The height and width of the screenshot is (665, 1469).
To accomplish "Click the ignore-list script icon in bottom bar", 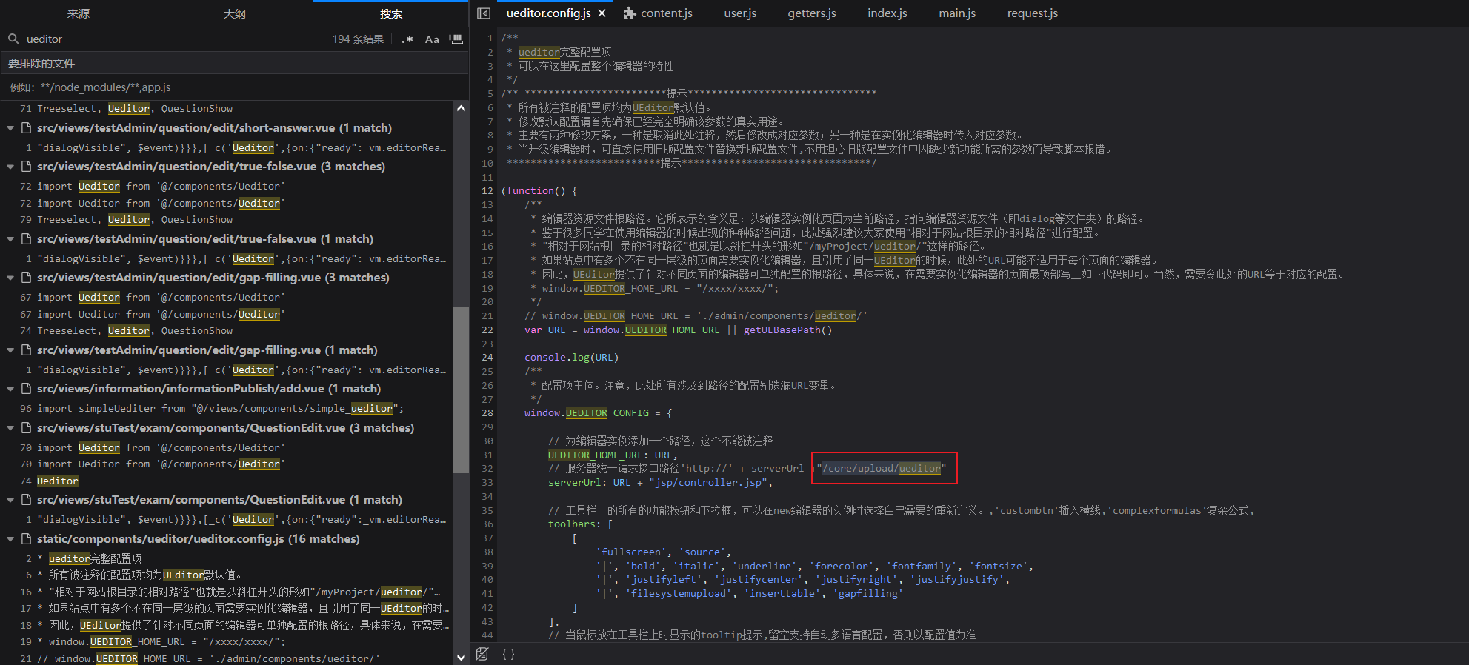I will (482, 654).
